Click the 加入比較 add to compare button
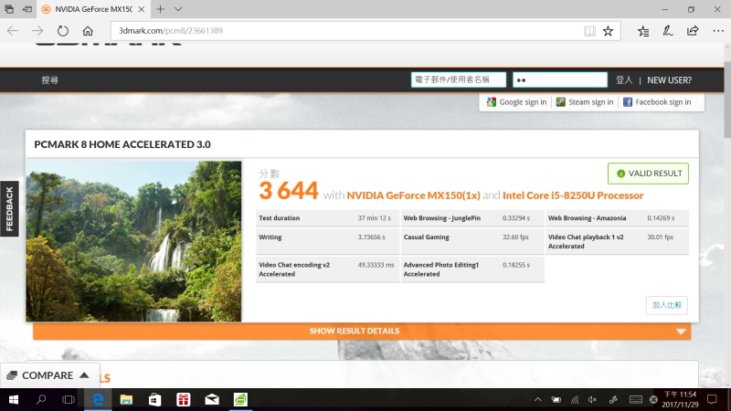The width and height of the screenshot is (731, 411). point(666,305)
